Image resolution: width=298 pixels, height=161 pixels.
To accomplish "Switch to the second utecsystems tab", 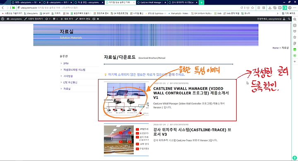I will (x=57, y=2).
